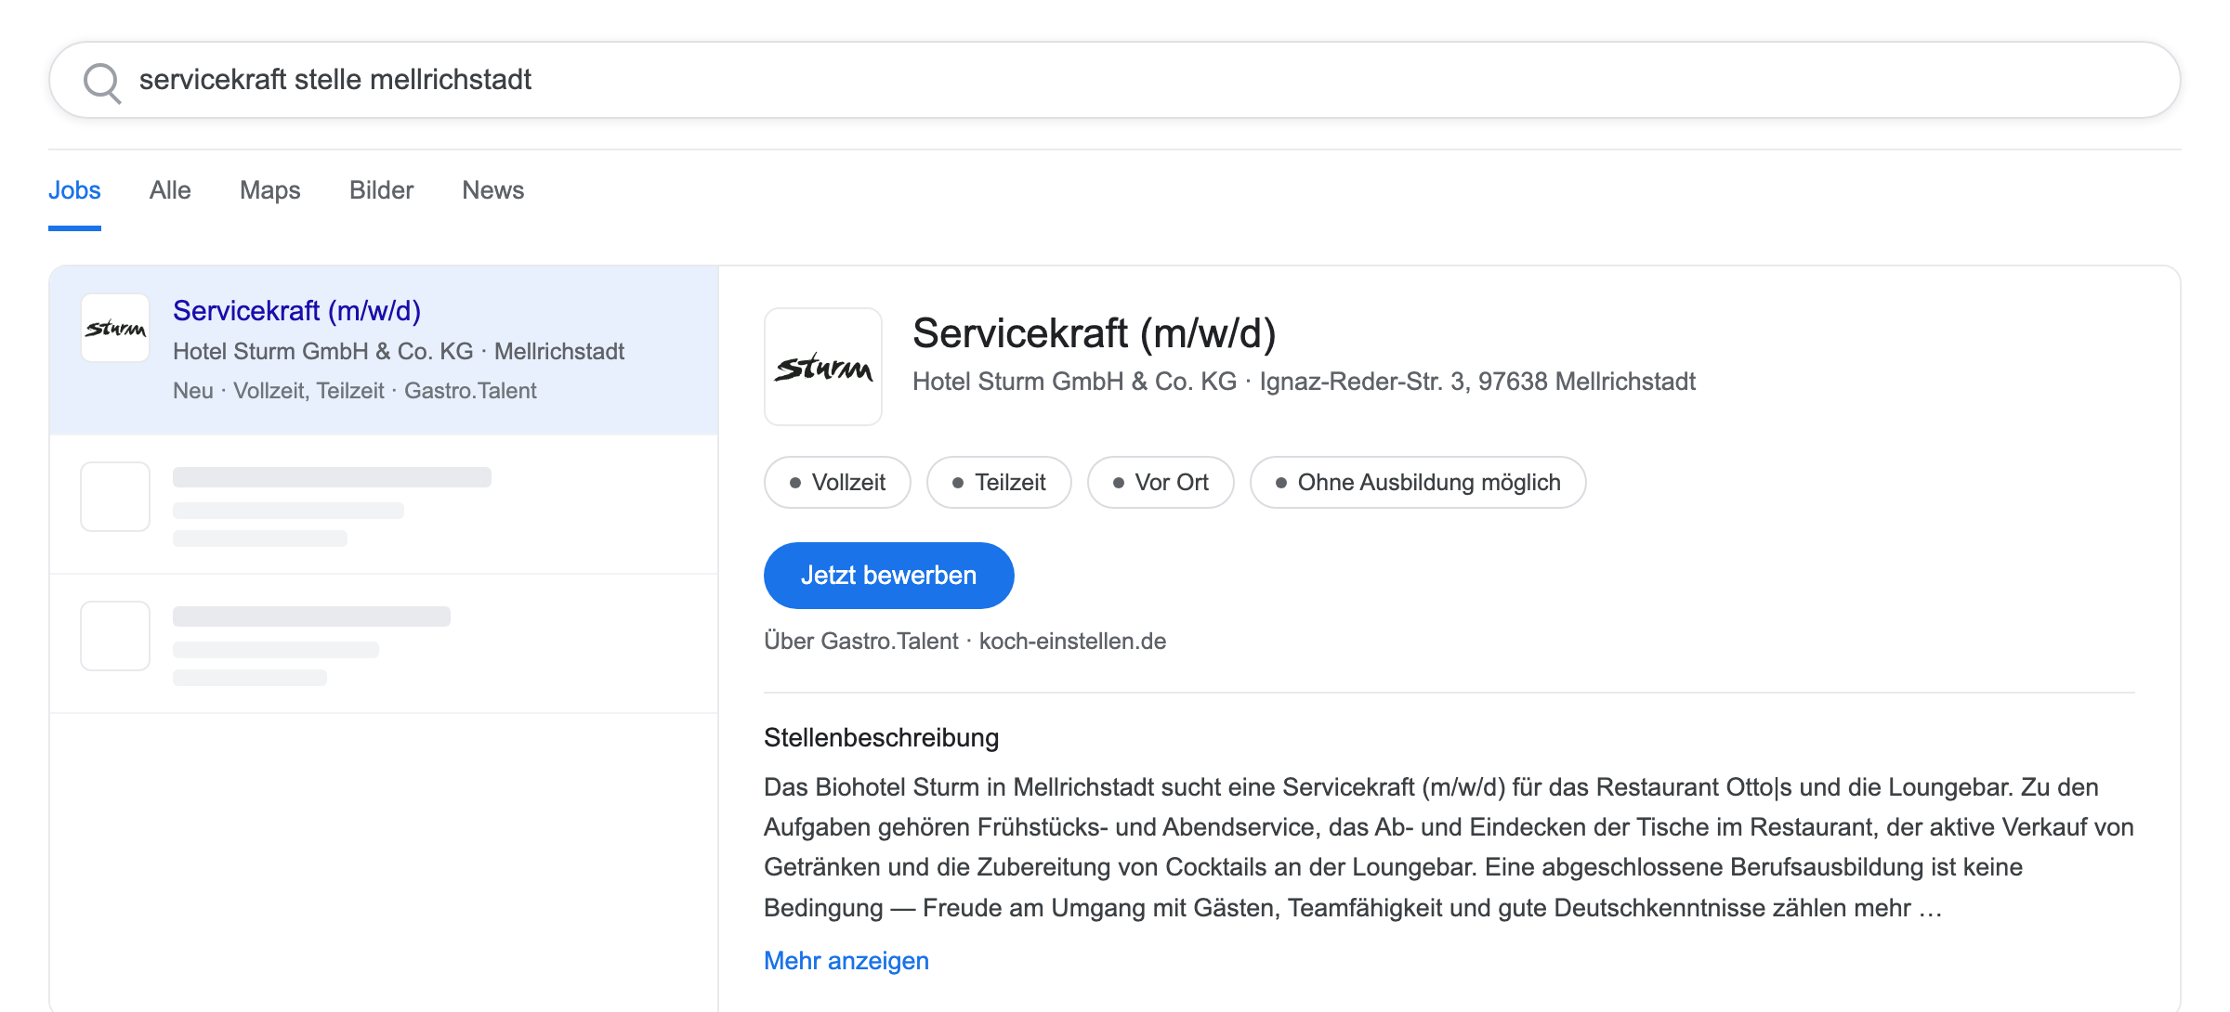Click 'Über Gastro.Talent · koch-einstellen.de' text
2230x1012 pixels.
[x=965, y=642]
